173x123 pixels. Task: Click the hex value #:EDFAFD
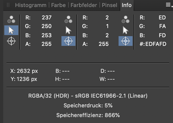point(153,44)
